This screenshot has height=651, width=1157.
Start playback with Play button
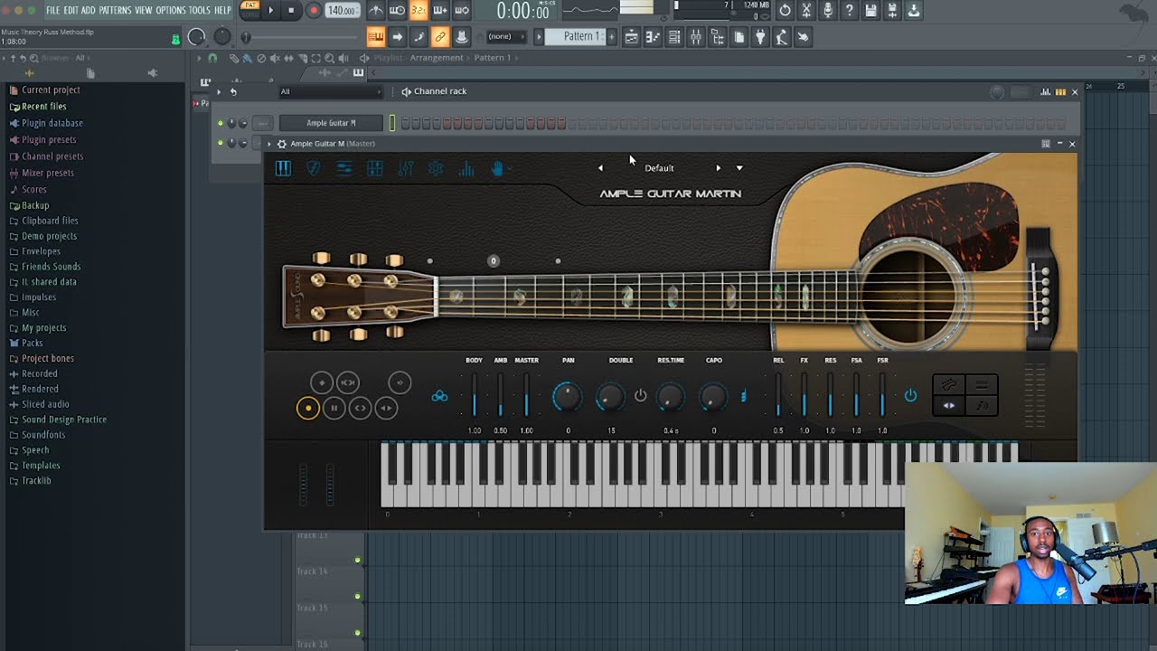click(x=270, y=11)
